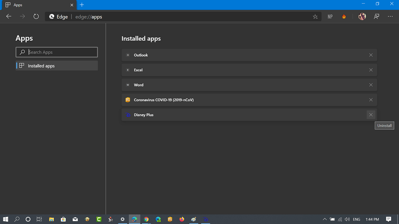Open File Explorer from taskbar
The width and height of the screenshot is (399, 224).
[51, 219]
